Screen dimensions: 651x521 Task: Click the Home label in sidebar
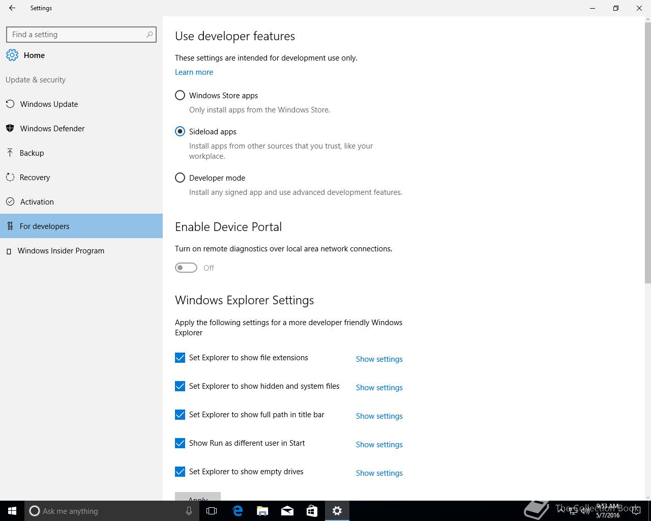(x=34, y=55)
